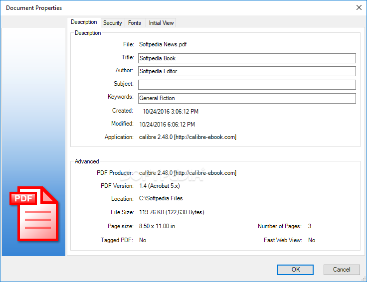Click the Subject: label

pos(124,84)
